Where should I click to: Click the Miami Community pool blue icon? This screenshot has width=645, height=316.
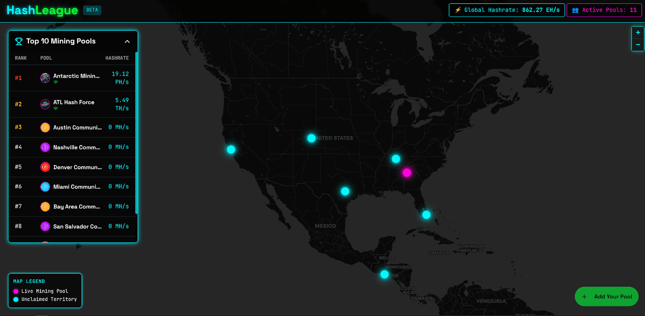point(45,187)
